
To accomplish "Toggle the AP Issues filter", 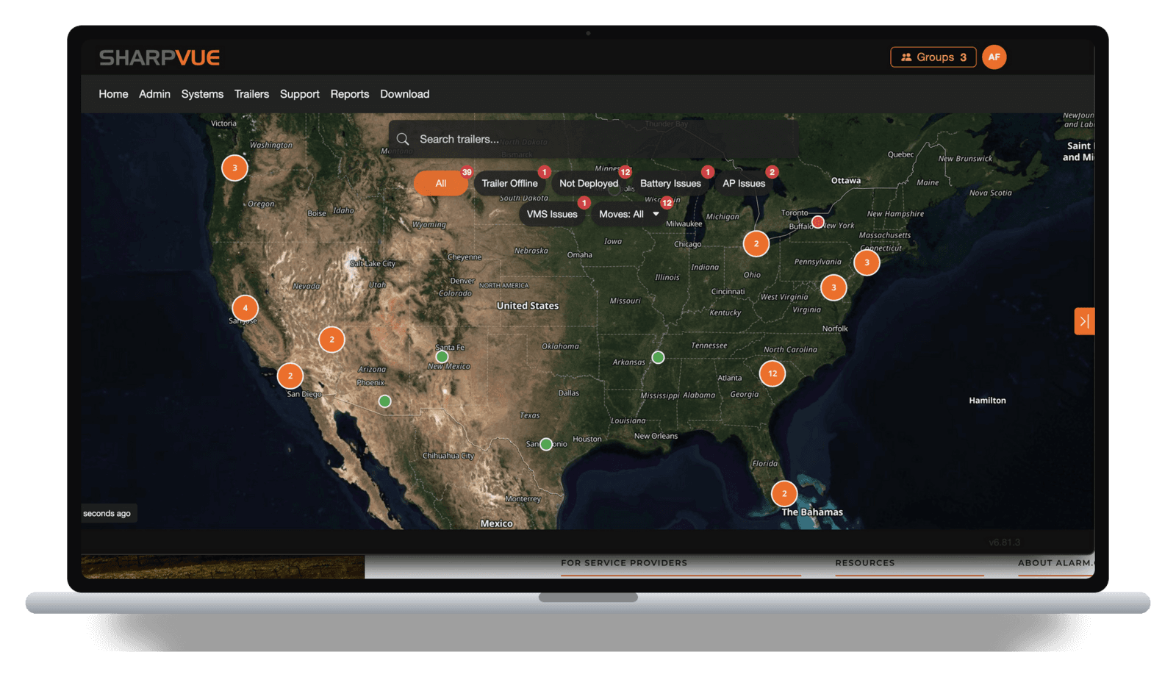I will pyautogui.click(x=744, y=183).
